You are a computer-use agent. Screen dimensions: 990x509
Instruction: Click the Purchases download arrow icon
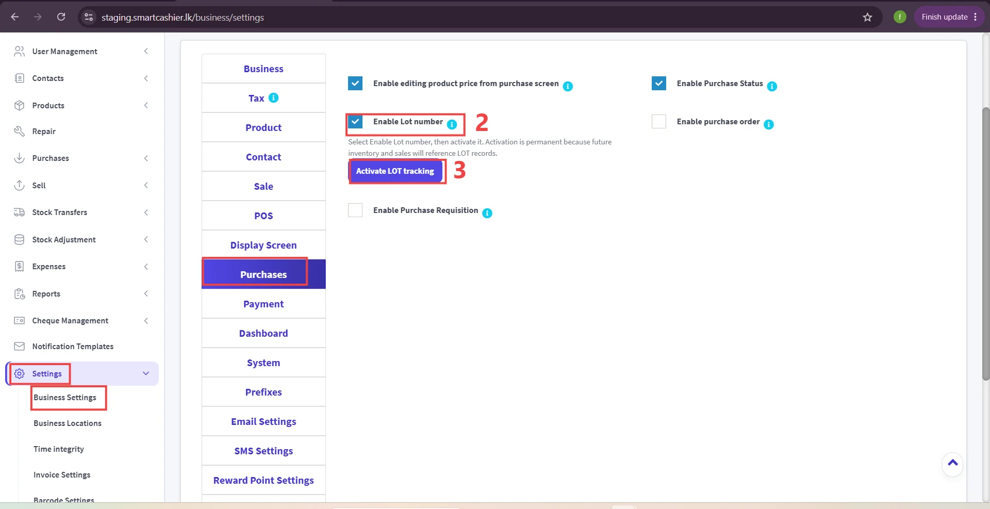pos(19,158)
